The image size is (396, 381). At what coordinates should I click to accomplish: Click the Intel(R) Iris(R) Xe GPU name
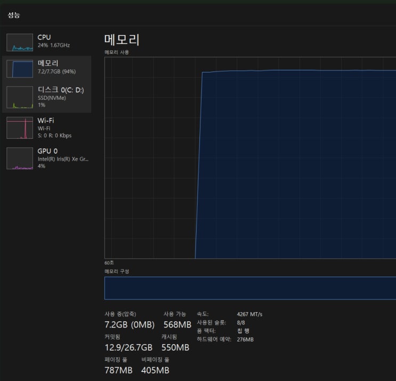pos(63,159)
